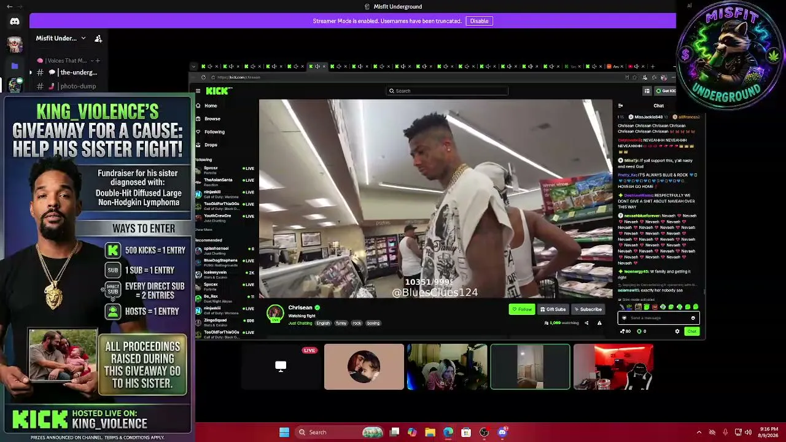
Task: Select the LIVE screen share thumbnail
Action: point(281,367)
